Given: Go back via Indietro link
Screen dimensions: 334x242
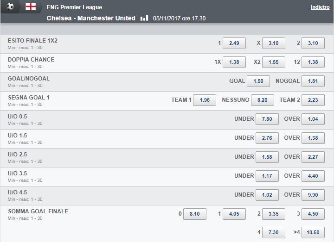Looking at the screenshot, I should pos(320,7).
